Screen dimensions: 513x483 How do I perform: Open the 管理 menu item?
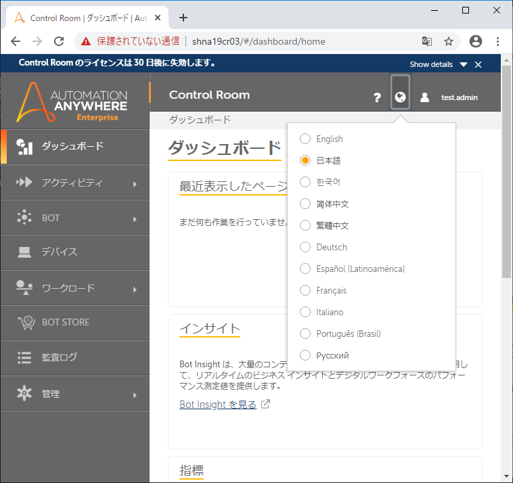click(x=75, y=393)
